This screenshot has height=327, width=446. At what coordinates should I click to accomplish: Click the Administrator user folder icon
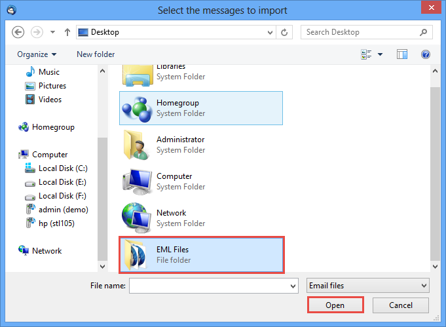(x=136, y=145)
